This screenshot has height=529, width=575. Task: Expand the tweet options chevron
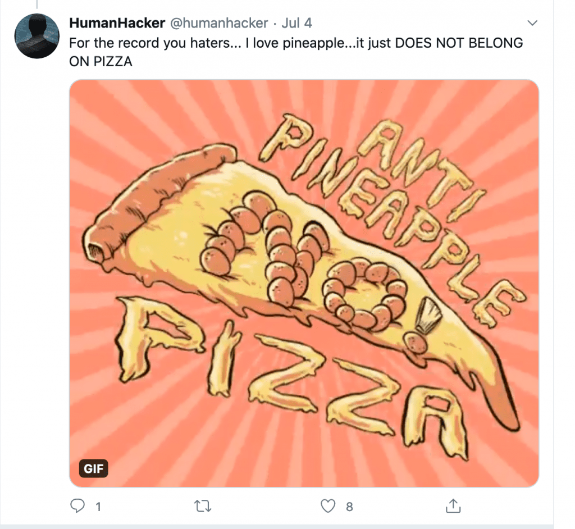[x=532, y=23]
